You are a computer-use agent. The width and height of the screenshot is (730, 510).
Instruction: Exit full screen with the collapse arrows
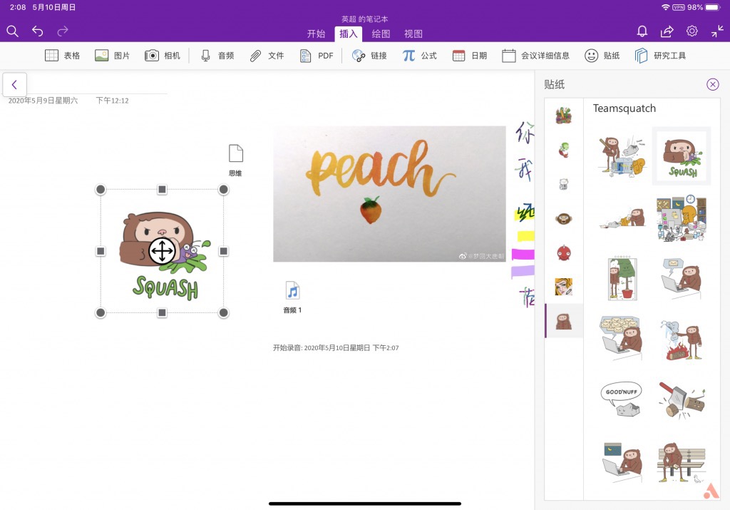click(x=717, y=31)
